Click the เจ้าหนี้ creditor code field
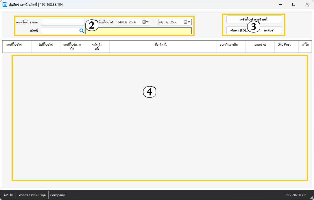The height and width of the screenshot is (200, 314). [x=60, y=31]
